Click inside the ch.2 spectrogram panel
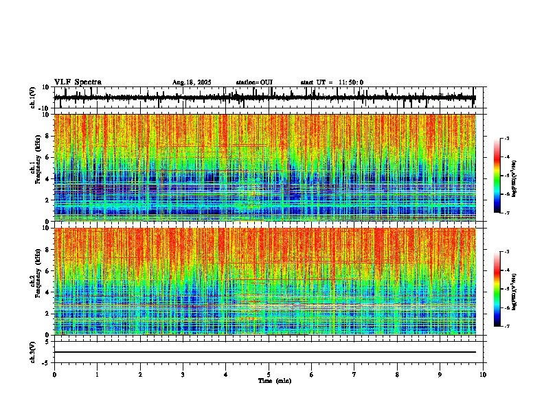The image size is (544, 420). pos(264,281)
